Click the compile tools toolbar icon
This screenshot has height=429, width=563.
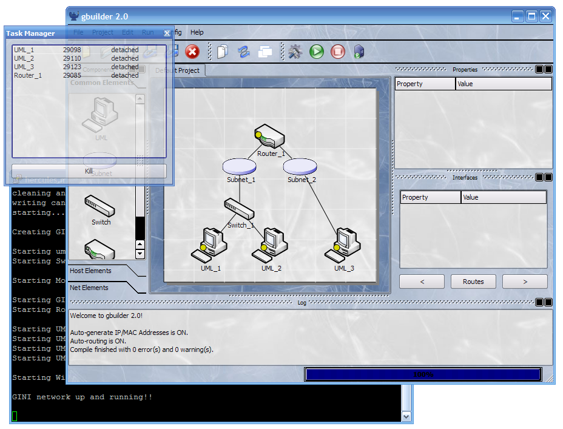pos(295,52)
